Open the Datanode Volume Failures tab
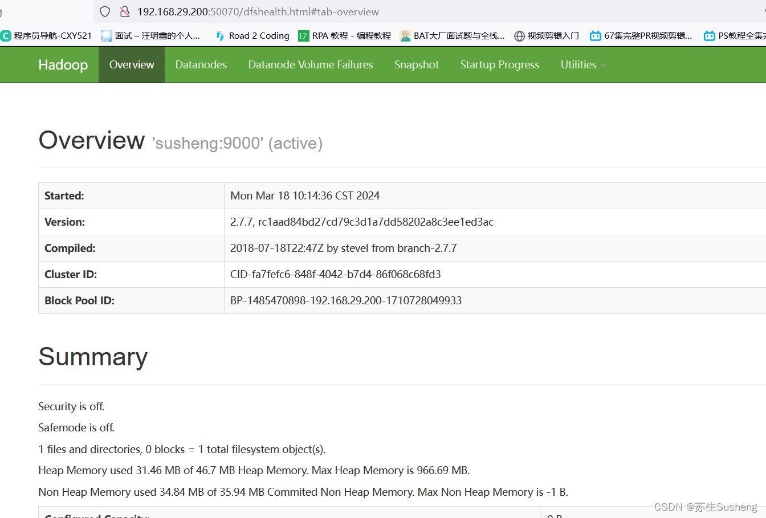766x518 pixels. pyautogui.click(x=311, y=64)
